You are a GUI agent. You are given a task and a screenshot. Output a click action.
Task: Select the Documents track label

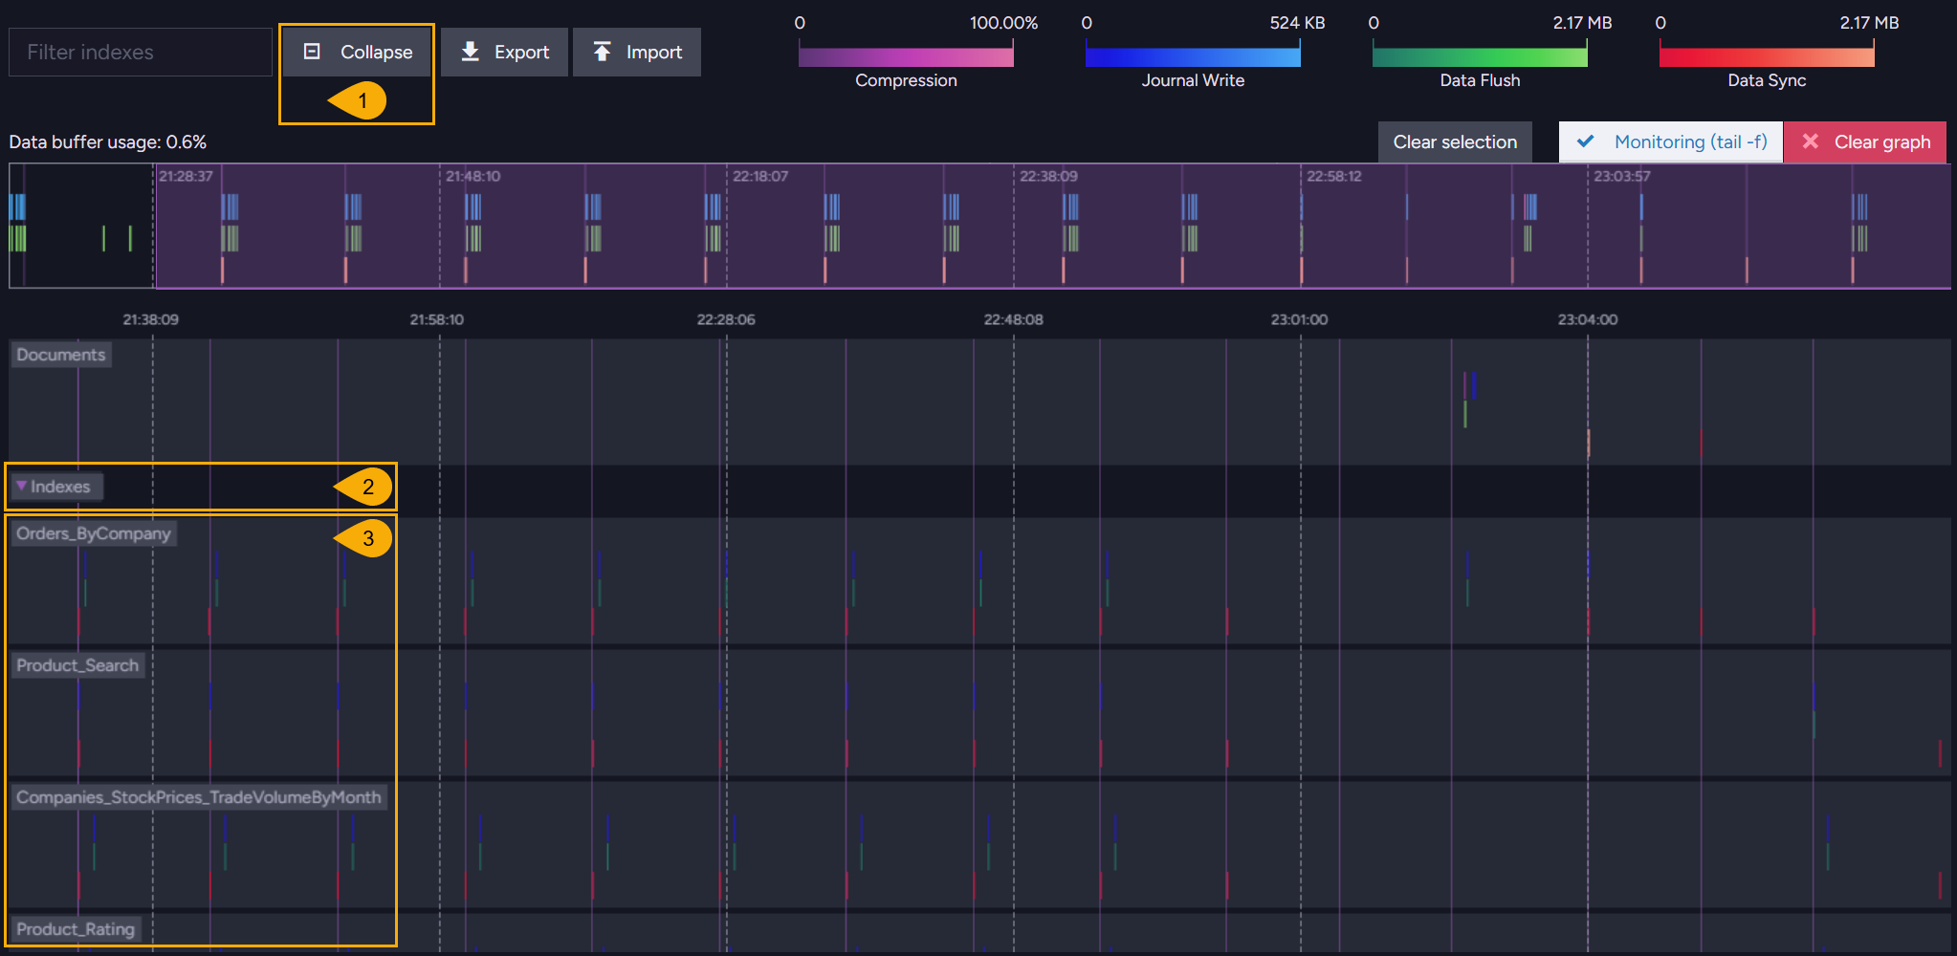(61, 355)
